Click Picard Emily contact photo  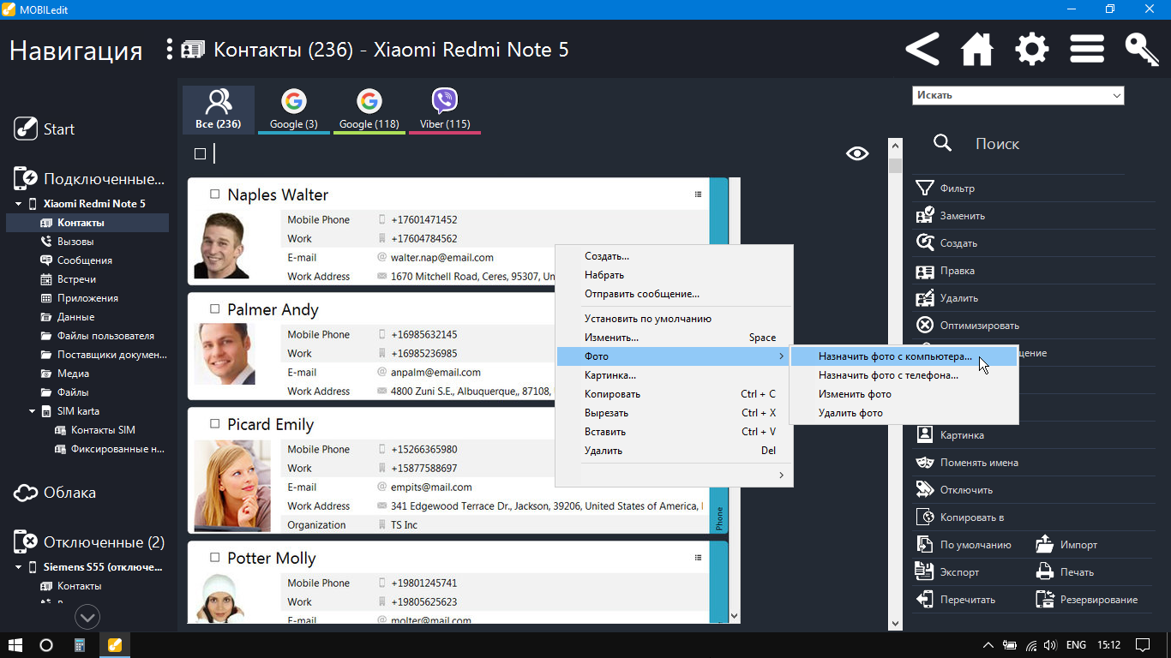232,487
